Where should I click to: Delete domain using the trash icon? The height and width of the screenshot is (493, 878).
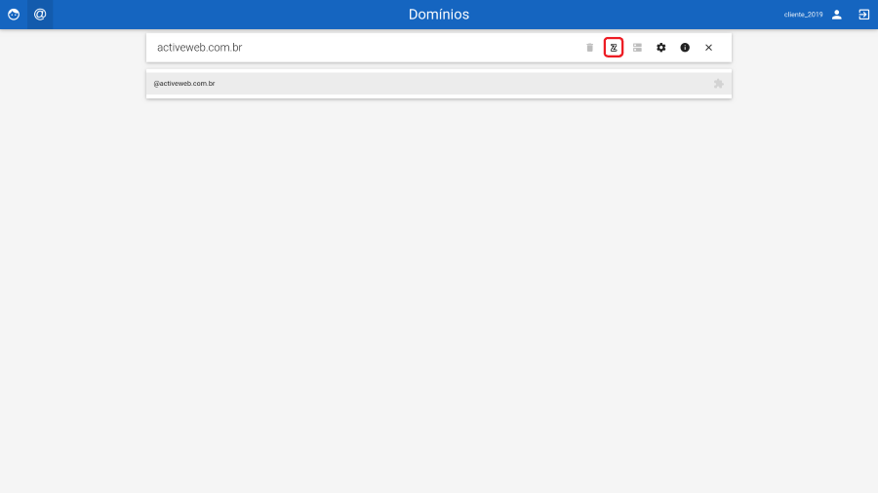[589, 48]
